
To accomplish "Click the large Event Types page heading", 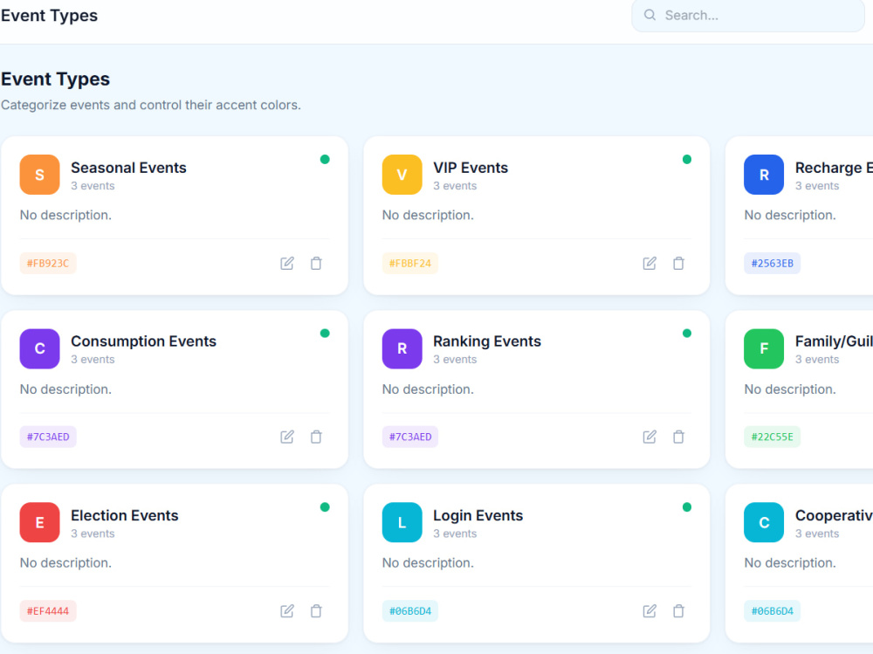I will (x=55, y=79).
